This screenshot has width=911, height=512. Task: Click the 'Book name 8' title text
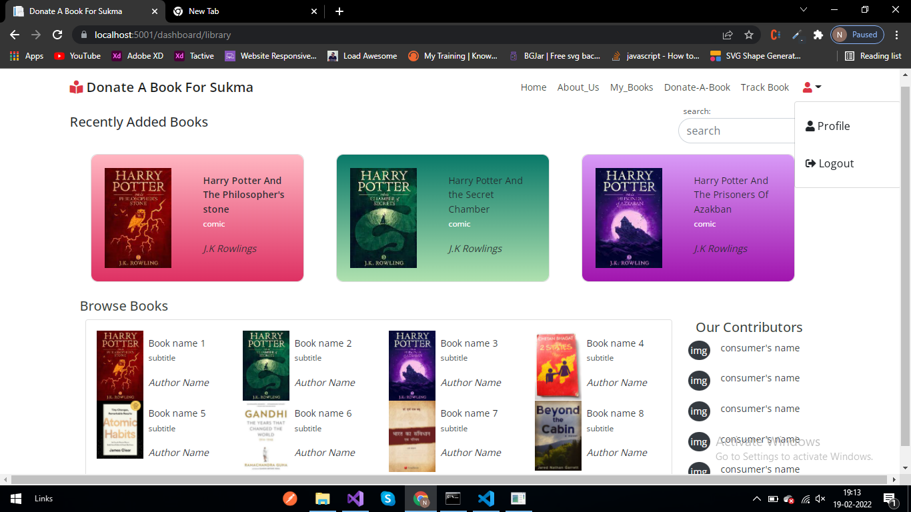[615, 413]
